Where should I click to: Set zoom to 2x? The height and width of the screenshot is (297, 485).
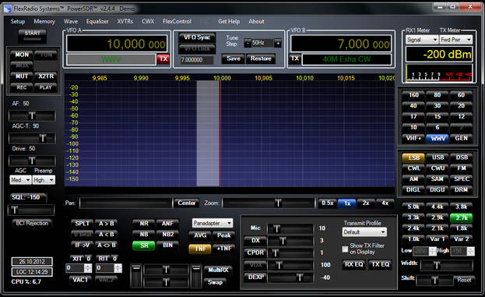[x=366, y=203]
